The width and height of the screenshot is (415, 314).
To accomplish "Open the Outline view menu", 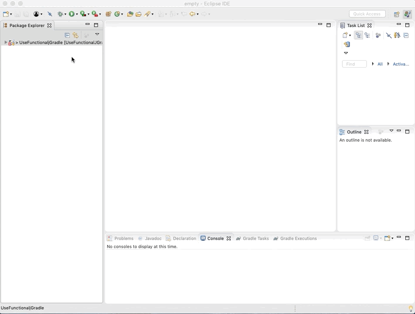I will click(x=391, y=131).
